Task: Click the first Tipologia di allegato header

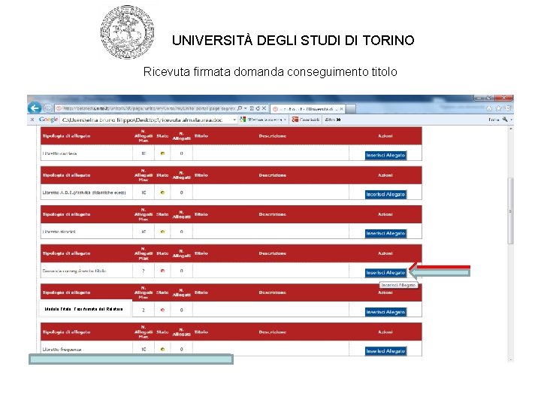Action: click(66, 136)
